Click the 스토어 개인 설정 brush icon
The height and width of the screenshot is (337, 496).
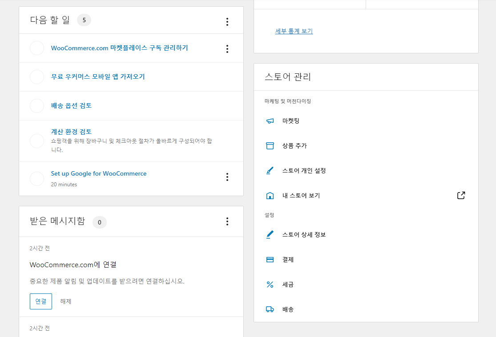tap(270, 171)
